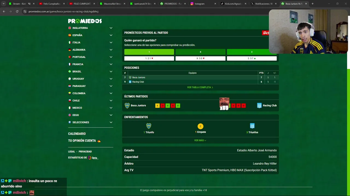
Task: Expand the España league list
Action: point(111,35)
